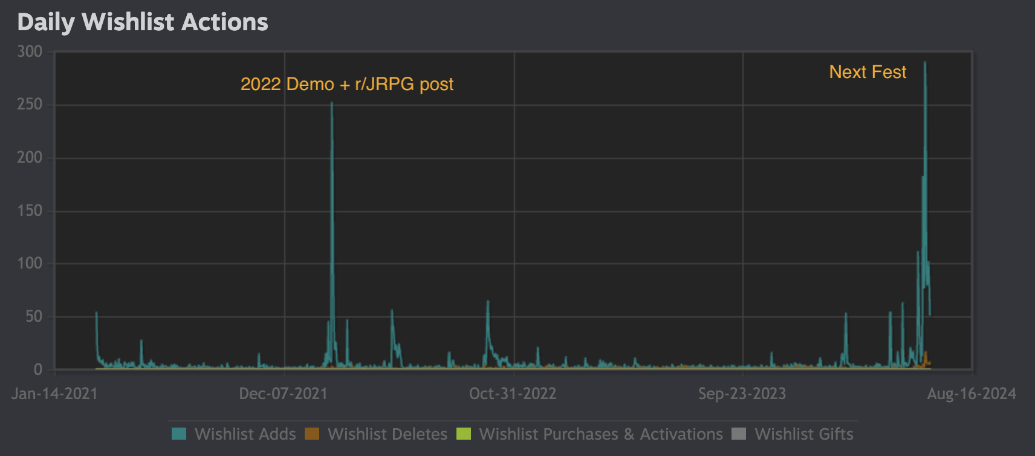Toggle Wishlist Purchases & Activations green swatch
The height and width of the screenshot is (456, 1035).
click(x=464, y=434)
